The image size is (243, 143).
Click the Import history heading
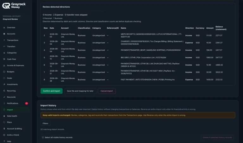point(48,105)
